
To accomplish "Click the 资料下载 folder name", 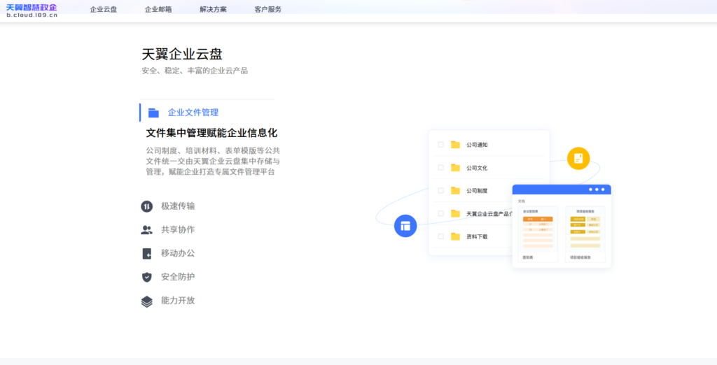I will pos(477,236).
